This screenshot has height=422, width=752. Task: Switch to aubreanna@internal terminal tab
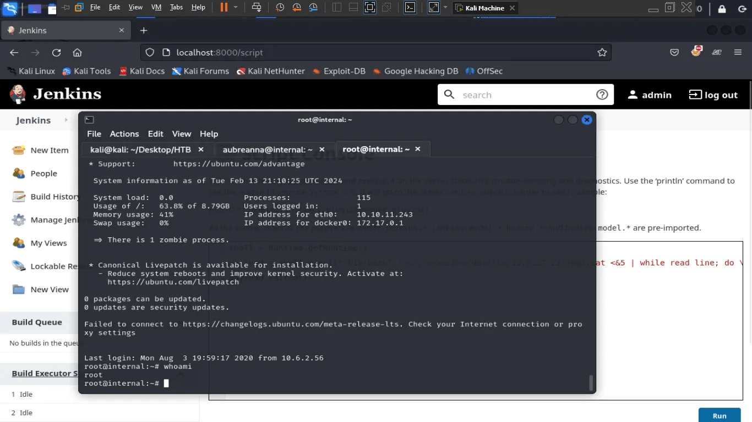coord(273,149)
